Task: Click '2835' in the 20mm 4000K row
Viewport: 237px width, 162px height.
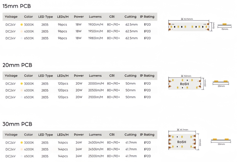Action: coord(45,90)
